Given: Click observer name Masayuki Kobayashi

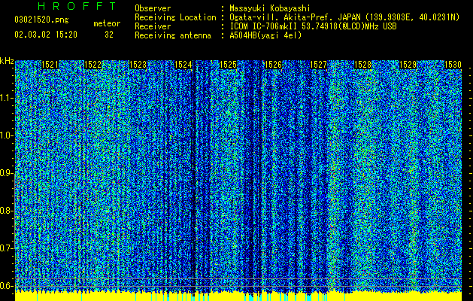Looking at the screenshot, I should (x=270, y=8).
